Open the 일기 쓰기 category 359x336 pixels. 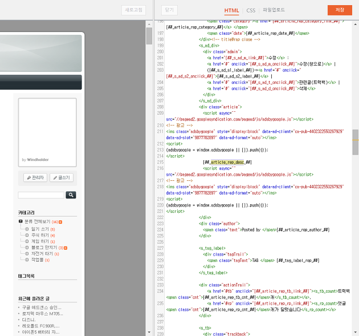click(40, 229)
